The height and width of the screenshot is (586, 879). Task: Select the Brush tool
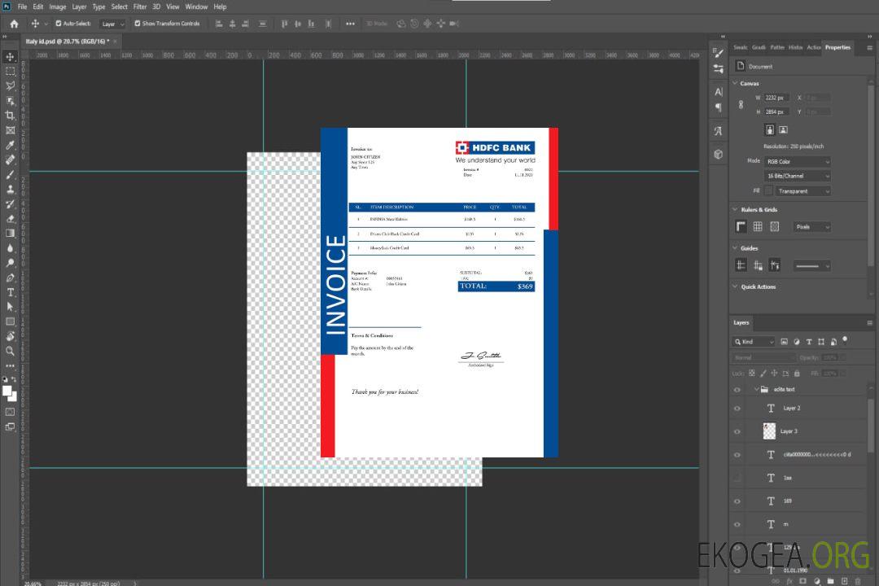[10, 174]
